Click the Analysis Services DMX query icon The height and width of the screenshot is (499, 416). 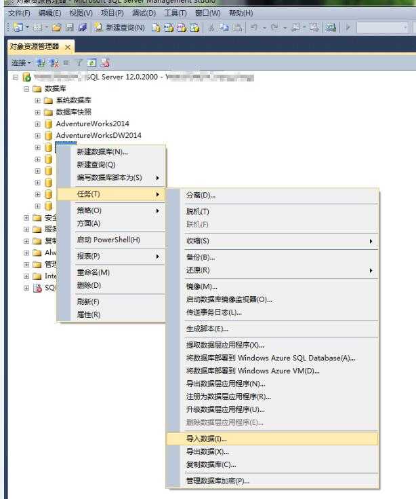pos(182,28)
